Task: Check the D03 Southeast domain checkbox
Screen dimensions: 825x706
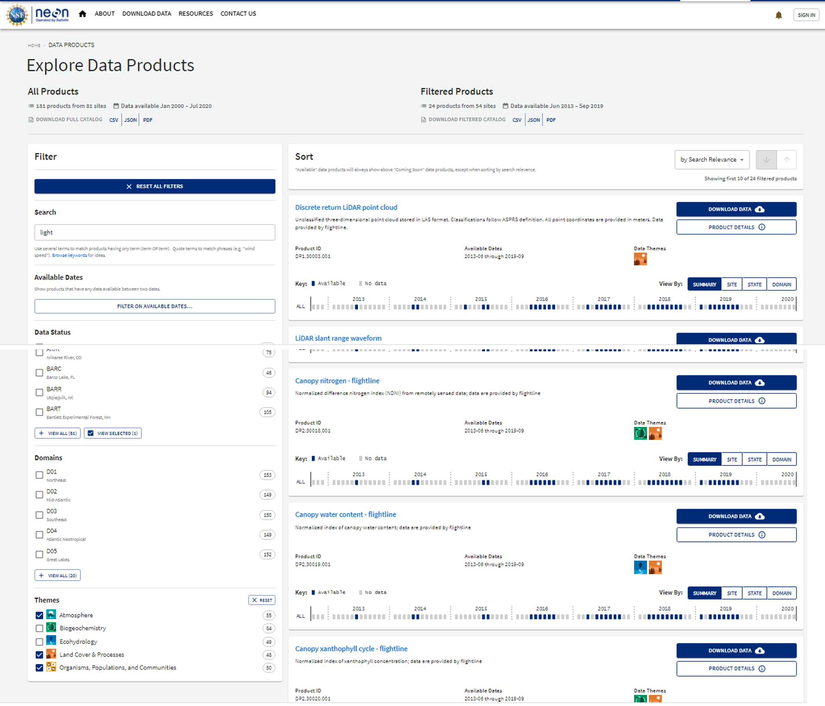Action: click(x=39, y=515)
